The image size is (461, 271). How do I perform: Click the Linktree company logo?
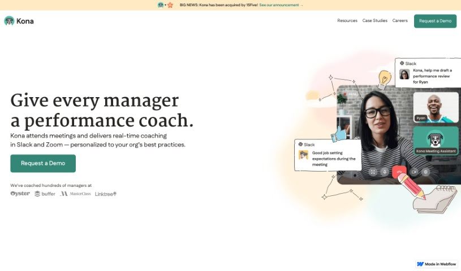click(x=106, y=194)
